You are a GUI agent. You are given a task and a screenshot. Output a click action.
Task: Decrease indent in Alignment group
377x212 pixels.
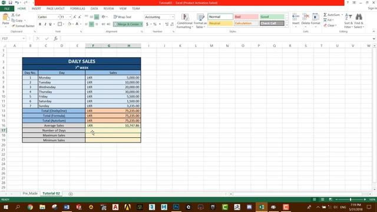(104, 24)
